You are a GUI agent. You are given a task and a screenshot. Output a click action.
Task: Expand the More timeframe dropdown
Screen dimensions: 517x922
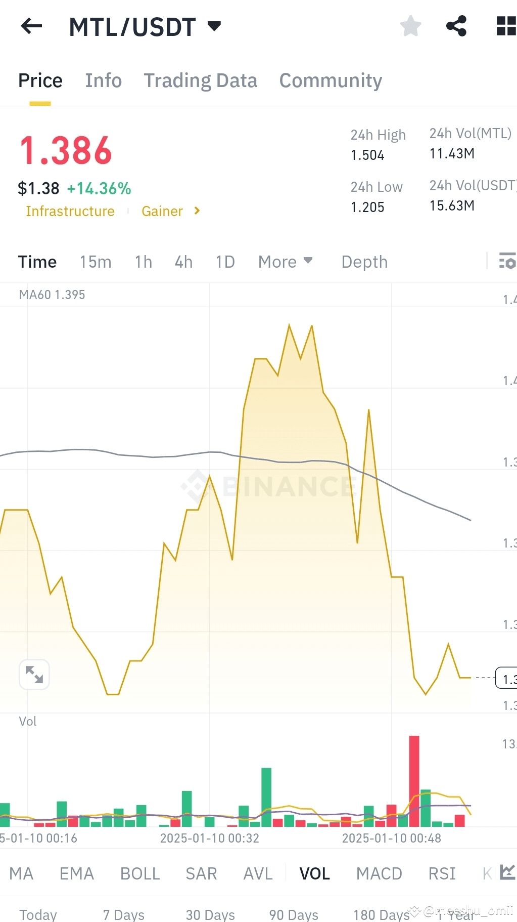pyautogui.click(x=285, y=262)
